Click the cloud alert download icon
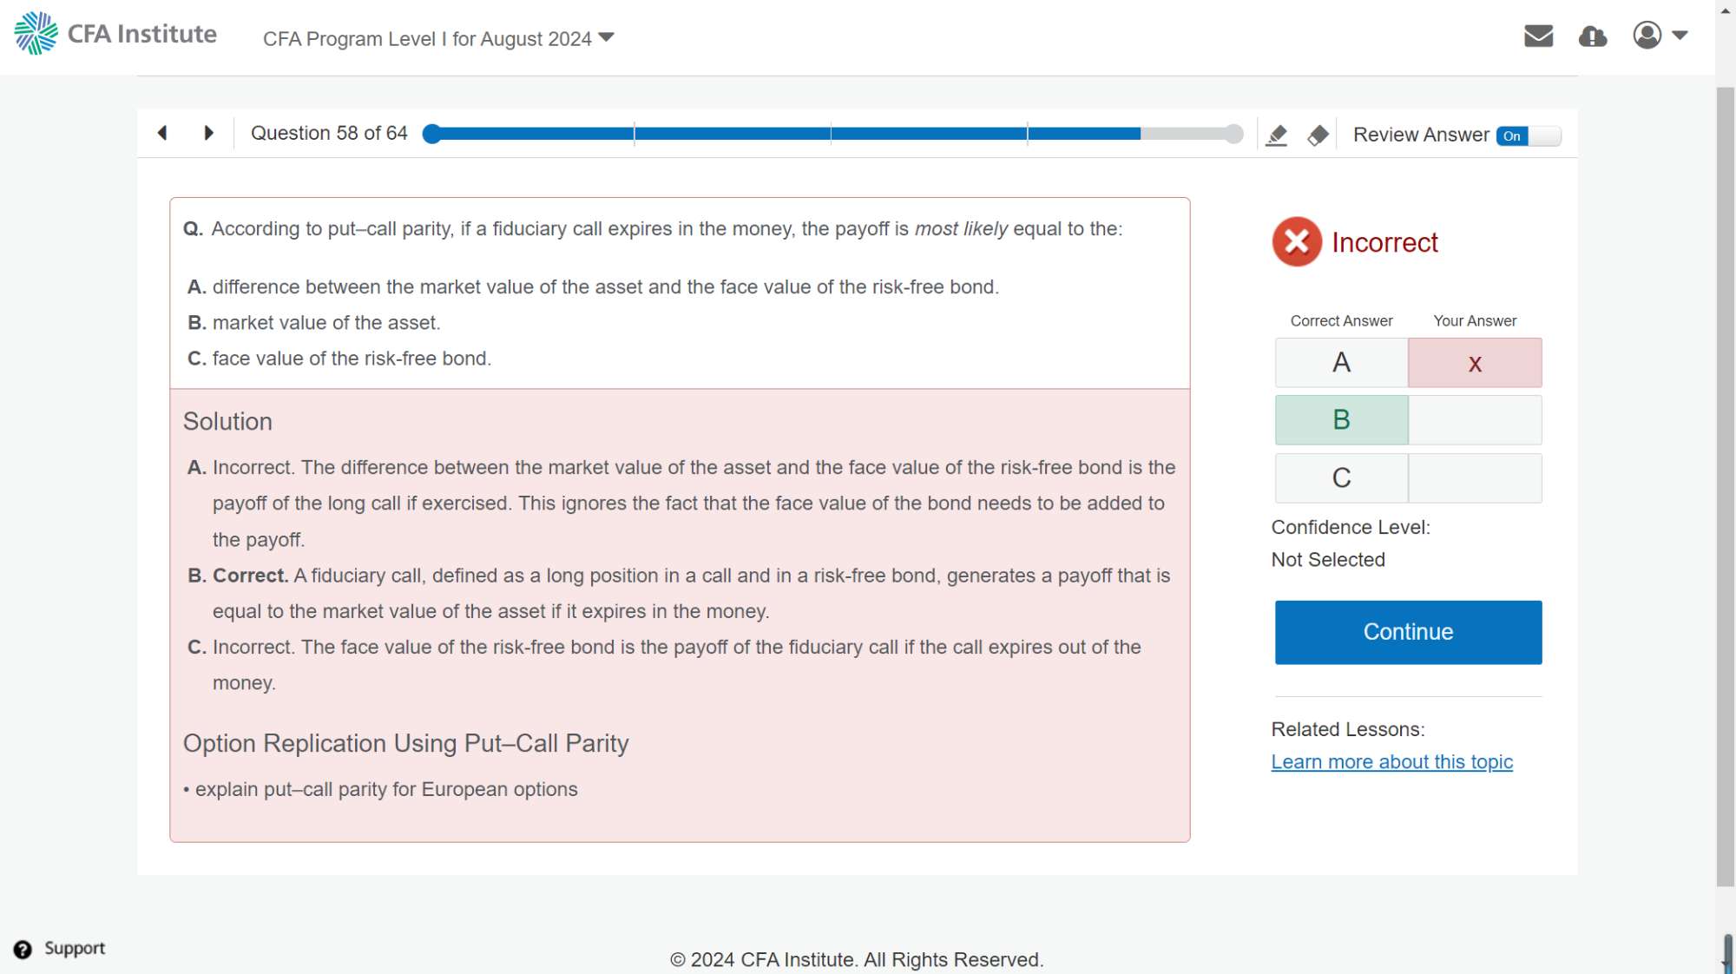1736x974 pixels. tap(1592, 36)
